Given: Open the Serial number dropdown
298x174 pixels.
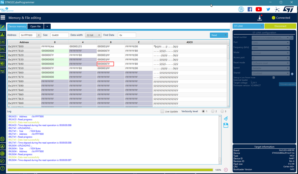Looking at the screenshot, I should coord(271,38).
